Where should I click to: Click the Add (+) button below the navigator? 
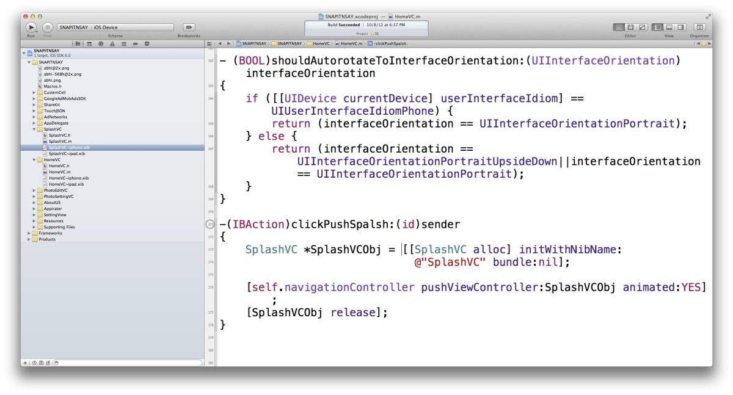click(x=24, y=362)
